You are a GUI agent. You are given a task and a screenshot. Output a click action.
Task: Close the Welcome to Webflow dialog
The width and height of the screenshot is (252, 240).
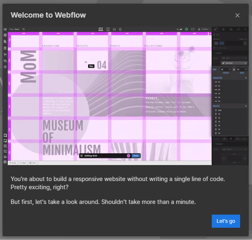click(237, 16)
